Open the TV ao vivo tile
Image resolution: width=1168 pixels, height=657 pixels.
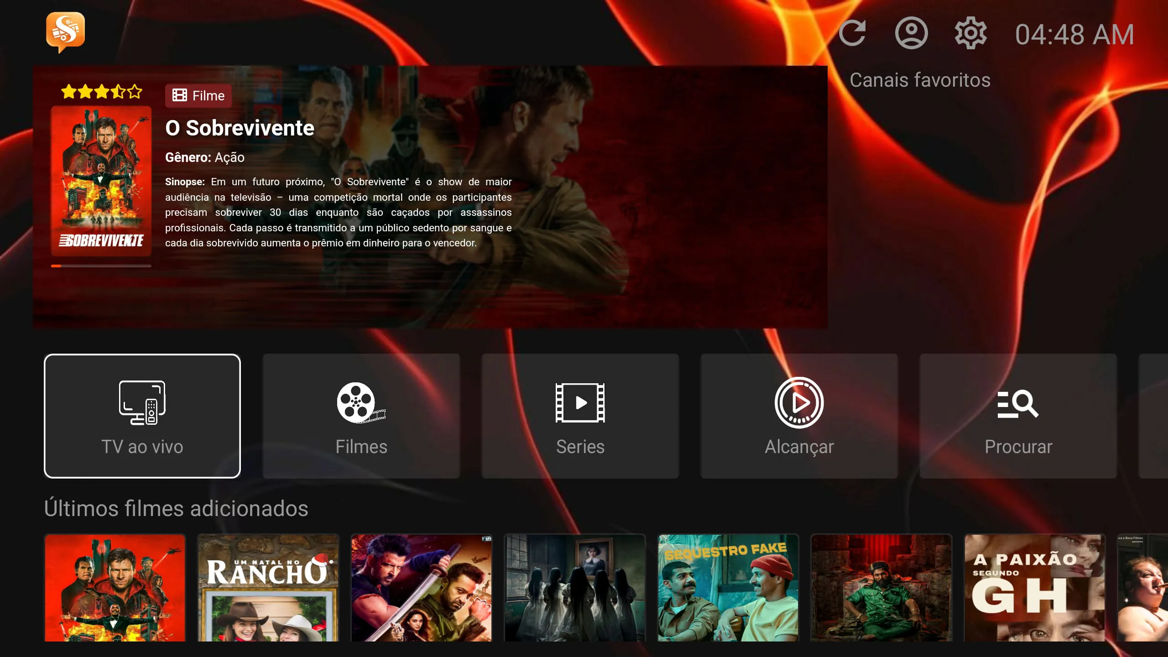142,416
